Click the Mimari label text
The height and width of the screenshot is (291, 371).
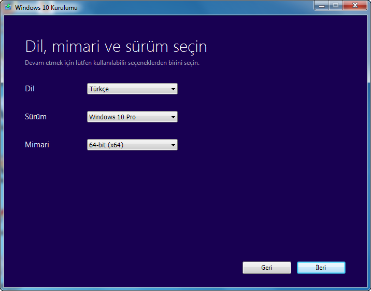tap(37, 144)
